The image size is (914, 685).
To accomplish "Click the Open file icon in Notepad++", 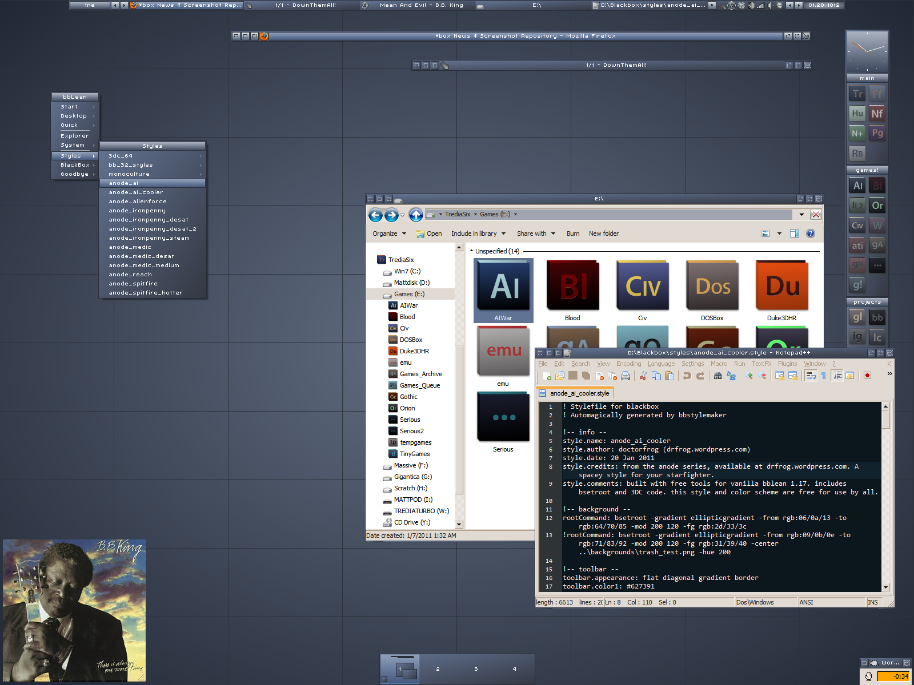I will pos(560,376).
